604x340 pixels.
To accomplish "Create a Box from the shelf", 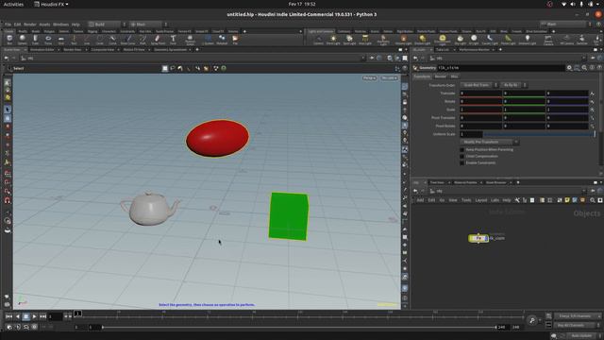I will tap(9, 39).
